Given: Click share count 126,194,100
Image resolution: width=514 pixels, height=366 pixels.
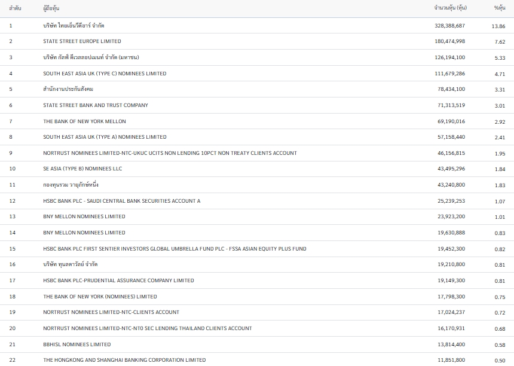Looking at the screenshot, I should [x=449, y=57].
